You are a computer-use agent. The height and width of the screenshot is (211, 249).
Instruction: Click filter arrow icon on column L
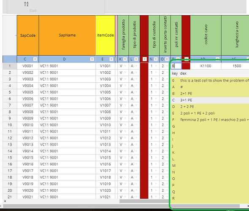[x=136, y=59]
